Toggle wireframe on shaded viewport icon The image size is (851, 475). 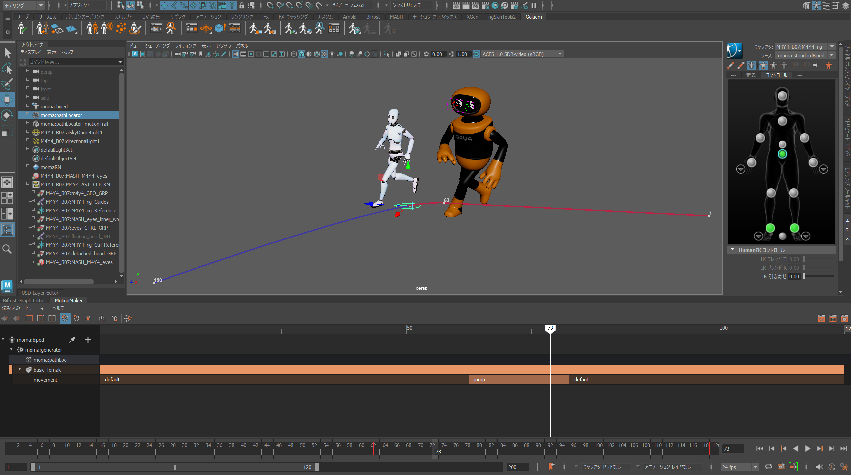pyautogui.click(x=317, y=54)
